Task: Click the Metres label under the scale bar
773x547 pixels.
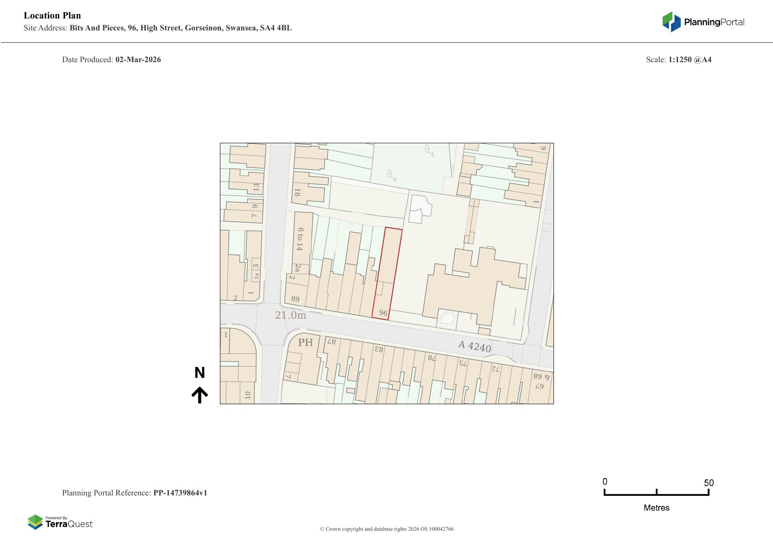Action: [656, 508]
